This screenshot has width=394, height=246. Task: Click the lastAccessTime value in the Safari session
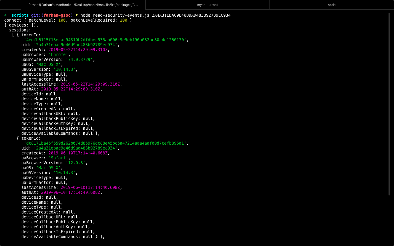(90, 188)
